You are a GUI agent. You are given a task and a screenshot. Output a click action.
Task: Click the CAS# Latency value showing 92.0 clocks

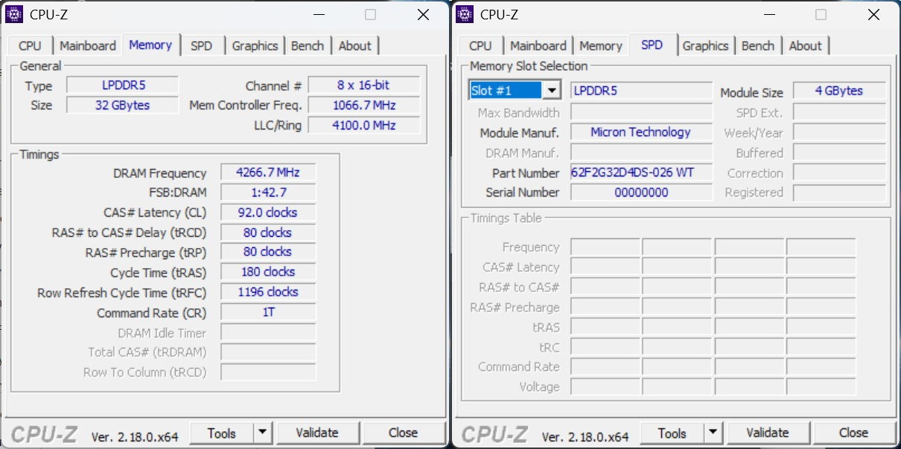267,212
